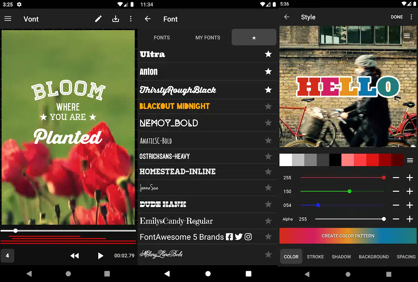418x282 pixels.
Task: Switch to the FONTS tab
Action: [x=161, y=38]
